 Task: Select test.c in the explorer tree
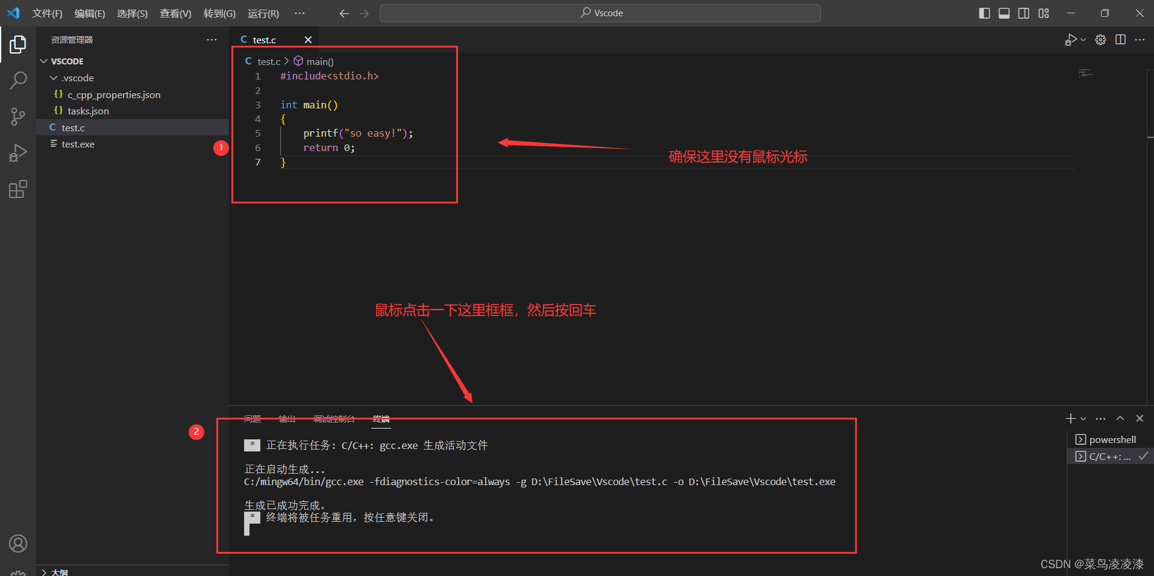tap(133, 128)
